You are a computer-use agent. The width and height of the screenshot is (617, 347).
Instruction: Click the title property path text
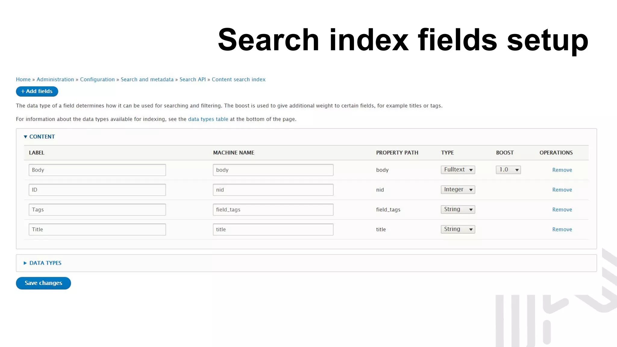point(381,230)
